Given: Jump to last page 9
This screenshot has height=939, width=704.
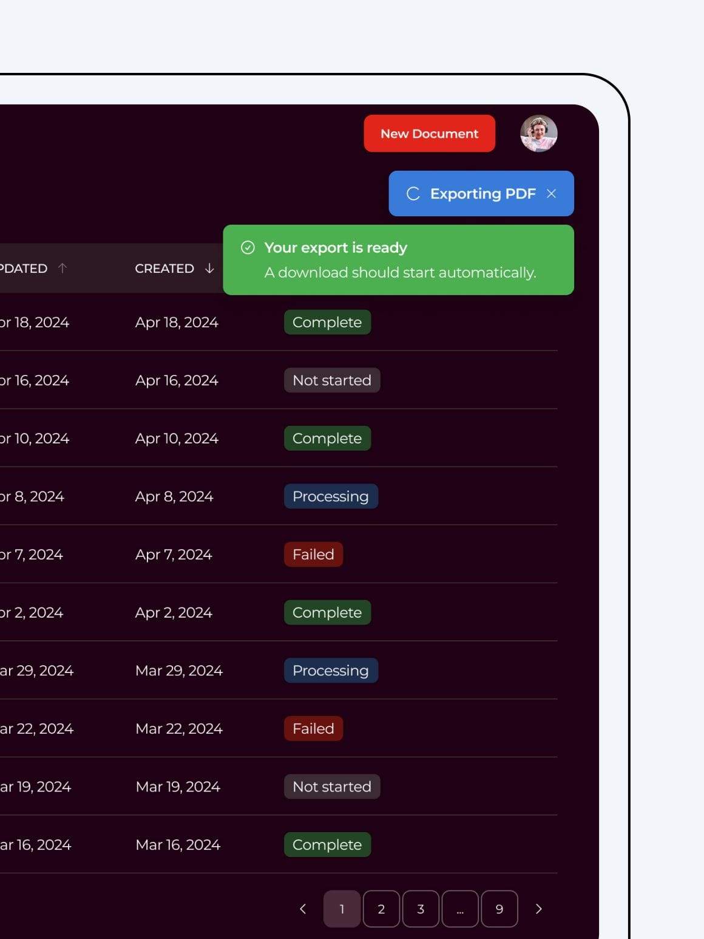Looking at the screenshot, I should tap(499, 909).
